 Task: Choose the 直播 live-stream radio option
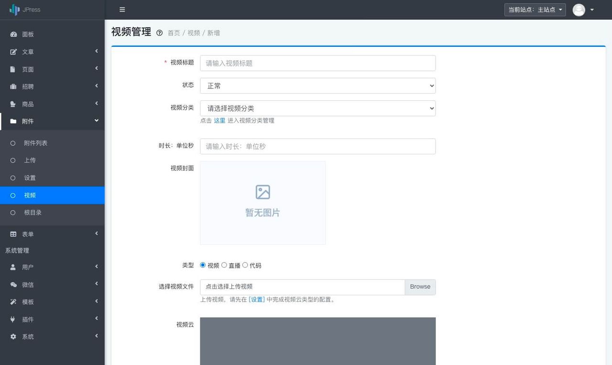pos(224,265)
